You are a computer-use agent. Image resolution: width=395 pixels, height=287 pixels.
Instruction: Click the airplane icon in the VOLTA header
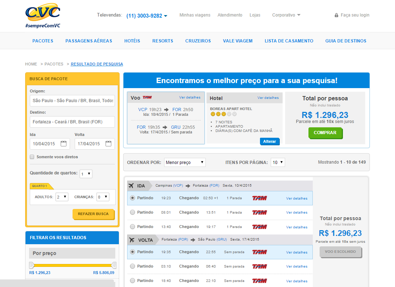coord(132,240)
